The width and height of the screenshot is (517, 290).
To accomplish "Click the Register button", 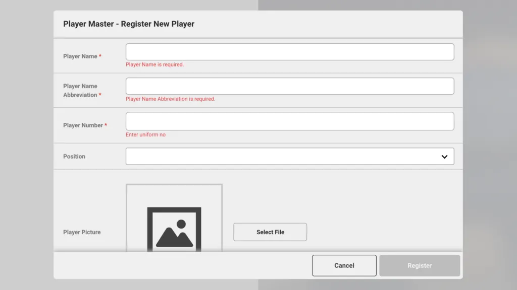I will 420,265.
